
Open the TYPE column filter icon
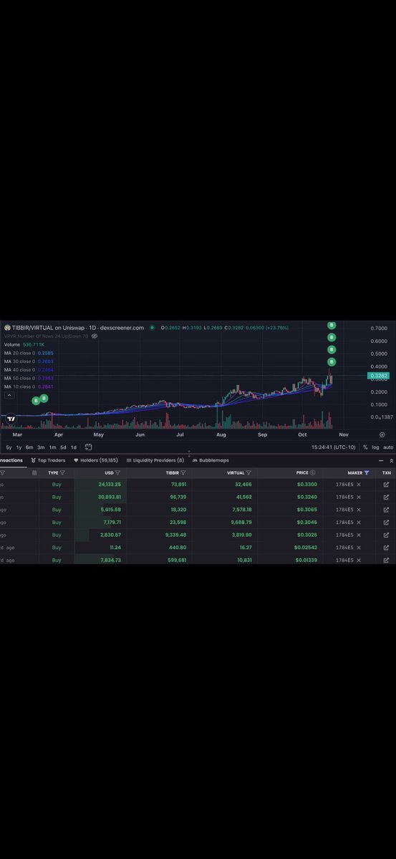(62, 473)
